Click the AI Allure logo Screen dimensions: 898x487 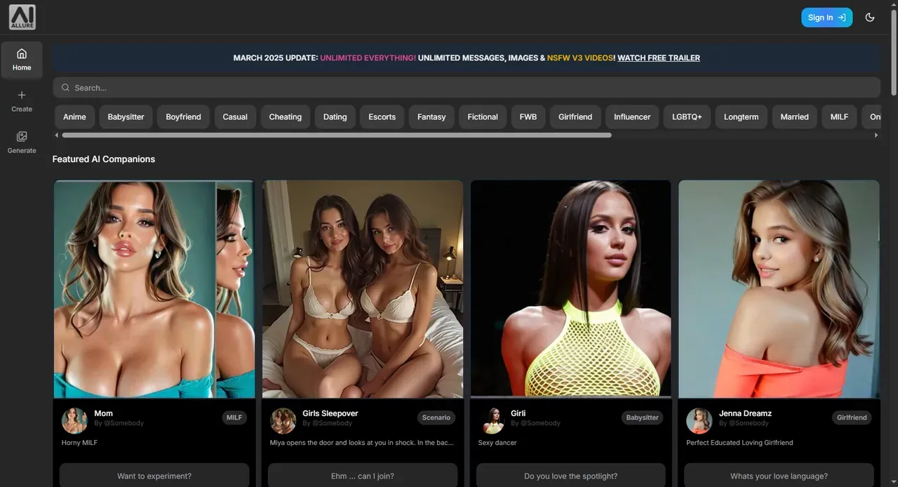click(x=22, y=17)
